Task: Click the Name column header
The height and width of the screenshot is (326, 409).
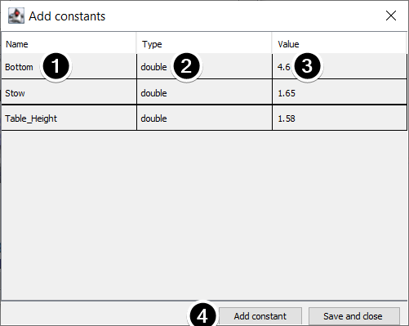Action: tap(69, 43)
